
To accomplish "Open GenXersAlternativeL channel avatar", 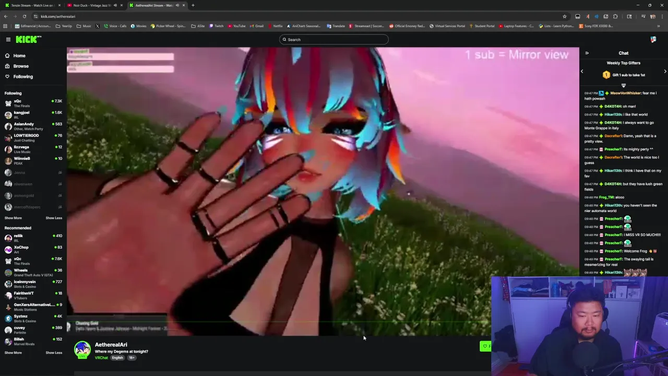I will click(8, 307).
